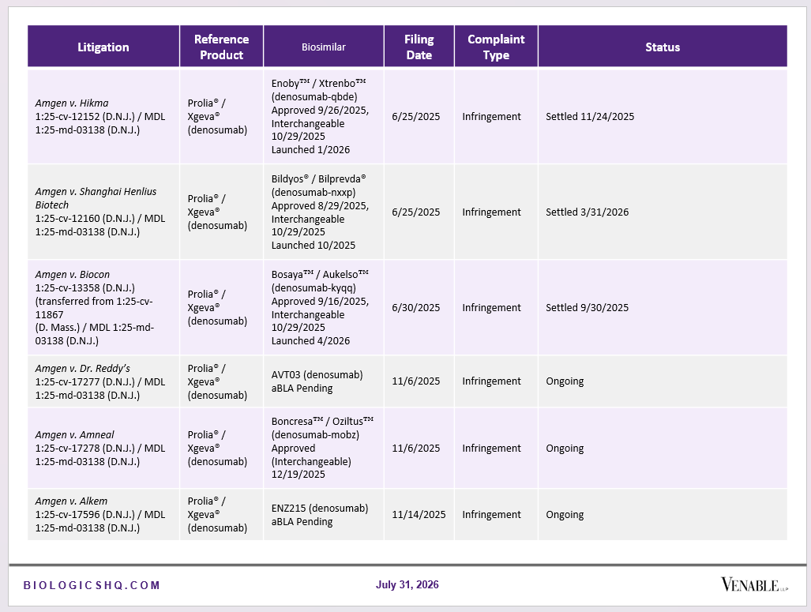811x612 pixels.
Task: Click Prolia / Xgeva cell in Alkem row
Action: click(x=221, y=514)
